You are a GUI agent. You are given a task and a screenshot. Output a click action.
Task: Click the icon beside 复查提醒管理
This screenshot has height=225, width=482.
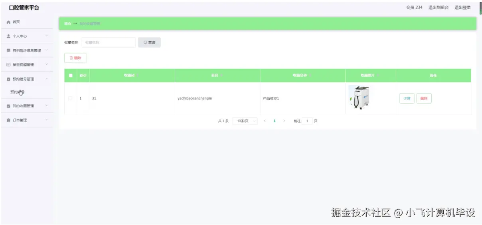click(x=8, y=65)
